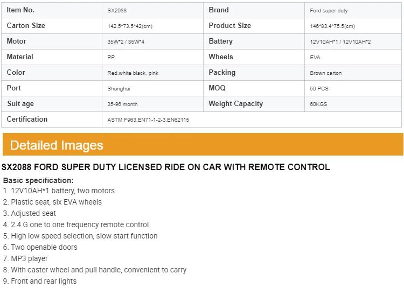Click the Brand value Ford super duty

click(329, 10)
